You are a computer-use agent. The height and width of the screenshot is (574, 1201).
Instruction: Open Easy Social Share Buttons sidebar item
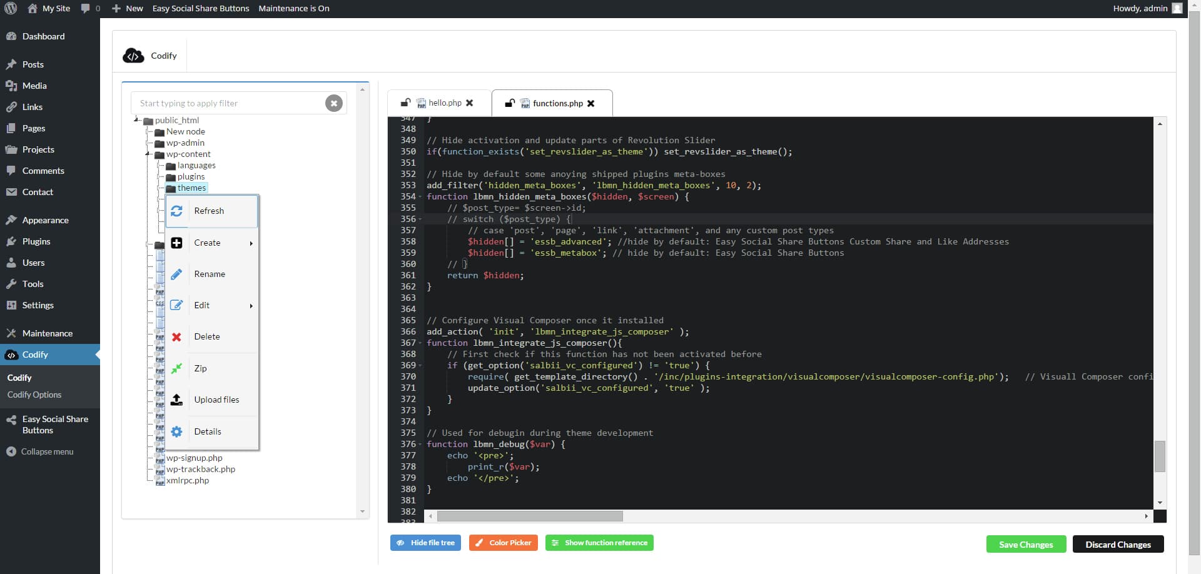50,425
